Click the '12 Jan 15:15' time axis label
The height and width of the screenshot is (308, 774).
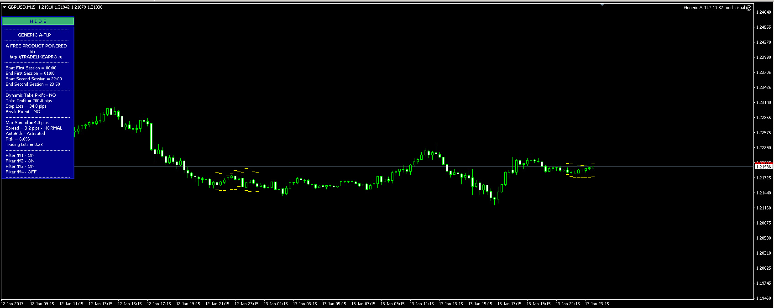[130, 304]
